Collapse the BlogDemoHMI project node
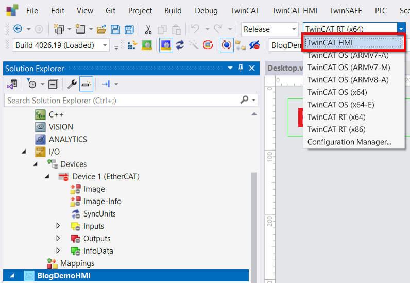The width and height of the screenshot is (410, 283). click(12, 275)
